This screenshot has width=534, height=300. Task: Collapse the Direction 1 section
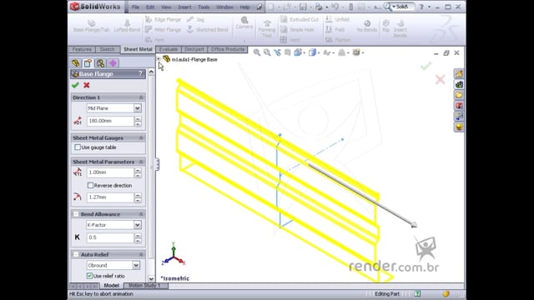point(141,97)
